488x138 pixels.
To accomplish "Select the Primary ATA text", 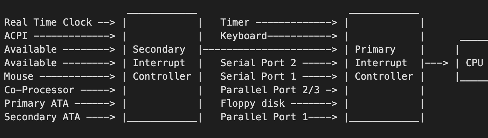I will pyautogui.click(x=36, y=103).
